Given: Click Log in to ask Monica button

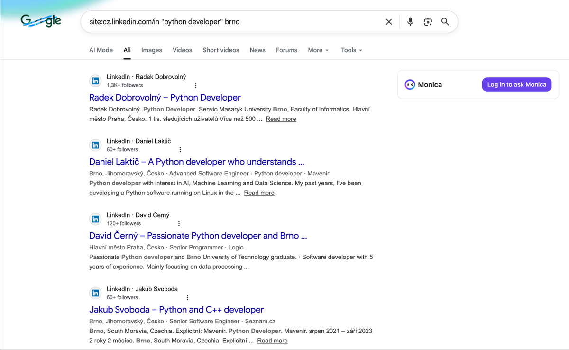Looking at the screenshot, I should [x=516, y=84].
